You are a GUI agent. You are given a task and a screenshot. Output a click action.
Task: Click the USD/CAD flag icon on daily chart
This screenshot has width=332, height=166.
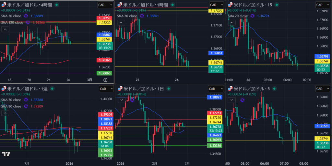click(120, 89)
